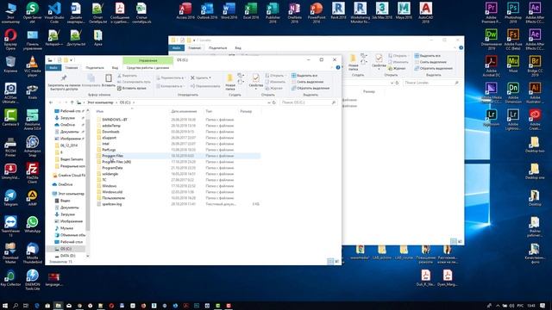Launch Dreamweaver 2019 from desktop
This screenshot has height=310, width=552.
click(x=491, y=40)
